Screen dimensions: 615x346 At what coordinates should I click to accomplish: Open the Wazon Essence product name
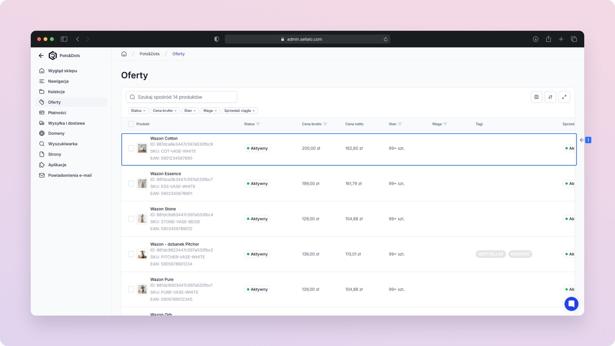click(166, 174)
